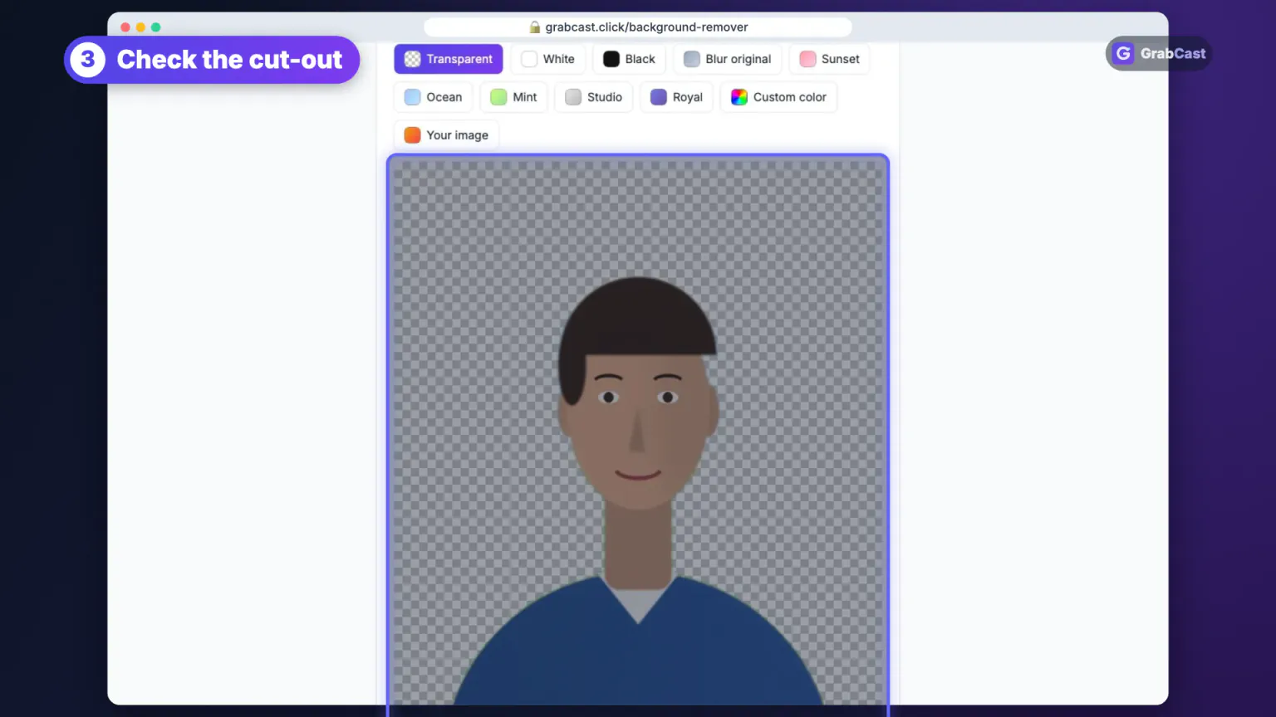Open the Custom color picker option
Screen dimensions: 1276x717
pos(779,97)
